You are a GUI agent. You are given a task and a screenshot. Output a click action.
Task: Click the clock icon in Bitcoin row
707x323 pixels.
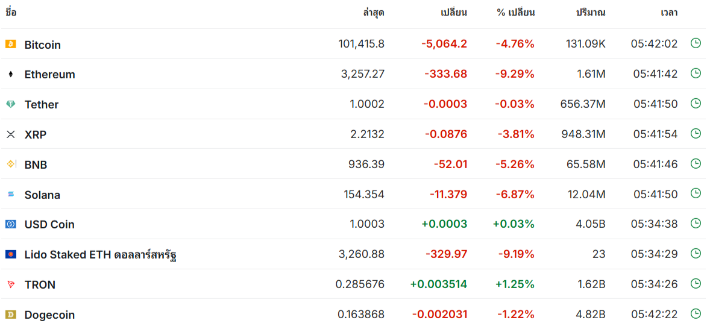point(696,43)
